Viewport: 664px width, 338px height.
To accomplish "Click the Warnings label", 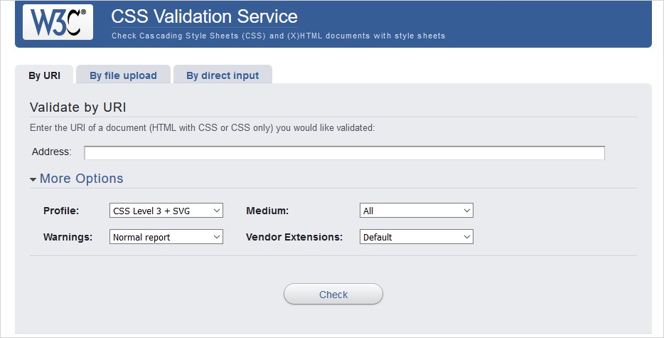I will (x=68, y=237).
